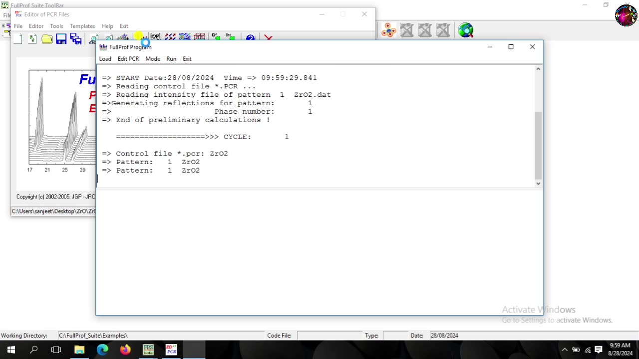Click Exit in Editor of PCR Files menu
This screenshot has width=639, height=359.
pyautogui.click(x=124, y=26)
